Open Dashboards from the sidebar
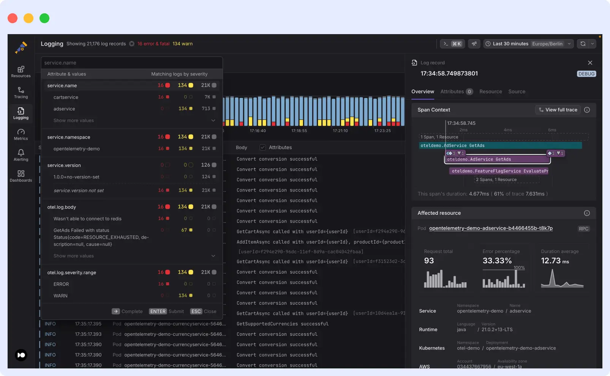The image size is (610, 376). coord(21,176)
